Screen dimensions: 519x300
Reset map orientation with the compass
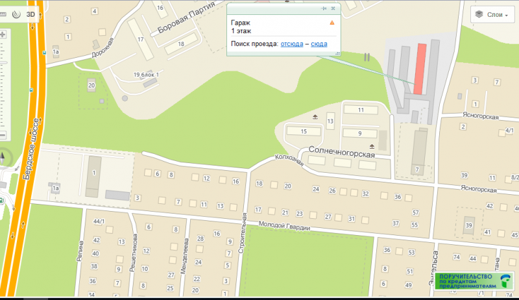click(3, 158)
